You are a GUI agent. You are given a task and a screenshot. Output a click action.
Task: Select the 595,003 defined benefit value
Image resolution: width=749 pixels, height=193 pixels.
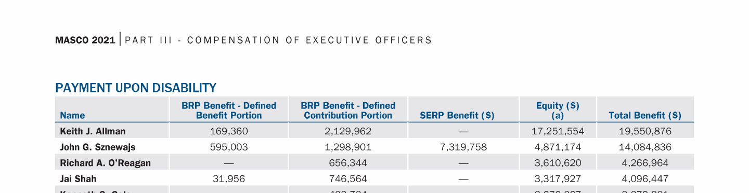point(229,147)
